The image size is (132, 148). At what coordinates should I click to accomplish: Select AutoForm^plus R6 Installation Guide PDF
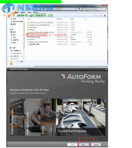[41, 32]
